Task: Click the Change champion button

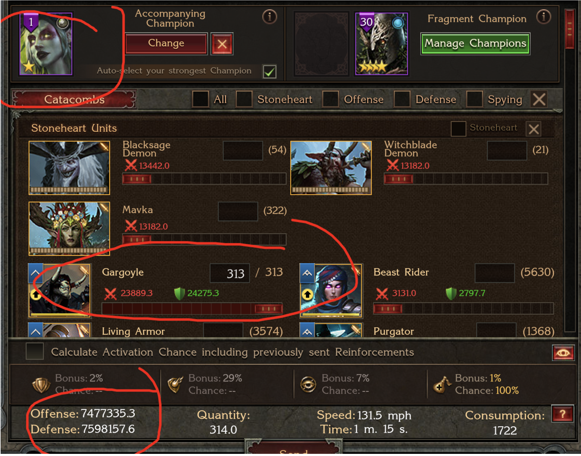Action: [166, 43]
